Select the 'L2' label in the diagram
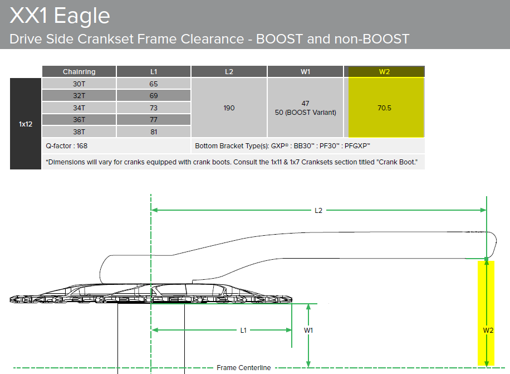 click(318, 211)
